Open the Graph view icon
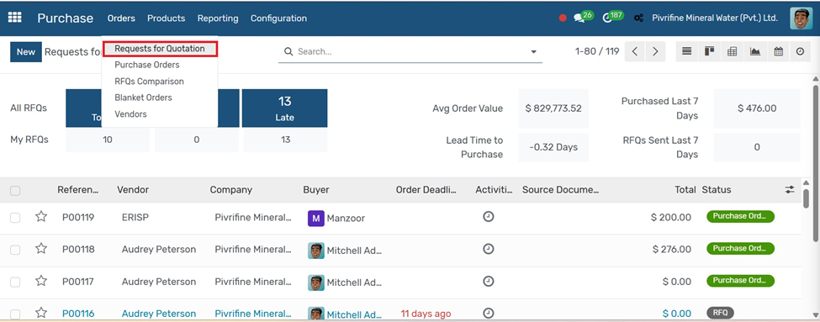 pos(755,52)
